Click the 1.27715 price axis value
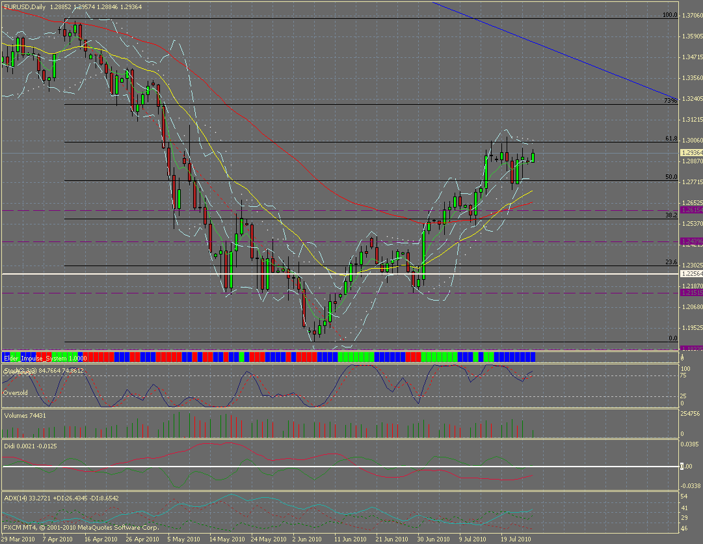This screenshot has width=703, height=544. point(692,182)
